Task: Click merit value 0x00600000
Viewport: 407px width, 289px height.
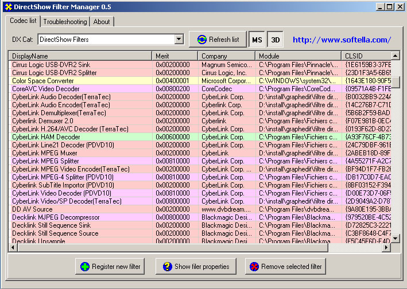Action: 173,137
